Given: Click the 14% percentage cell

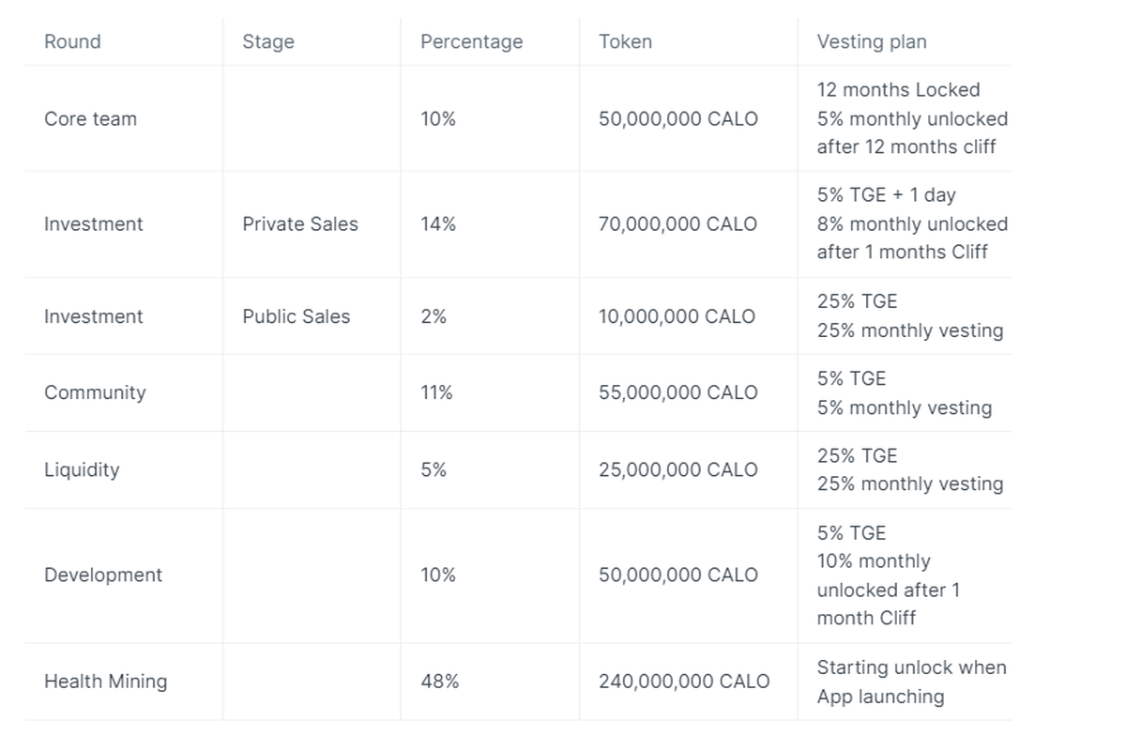Looking at the screenshot, I should pos(438,224).
